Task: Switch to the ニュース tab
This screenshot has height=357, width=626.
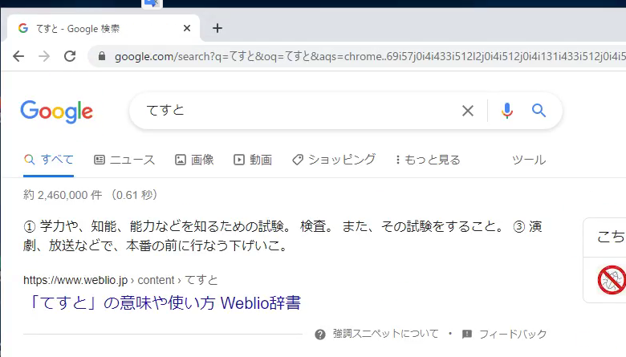Action: 124,160
